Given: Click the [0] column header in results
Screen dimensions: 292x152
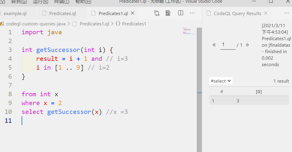Looking at the screenshot, I should 259,91.
